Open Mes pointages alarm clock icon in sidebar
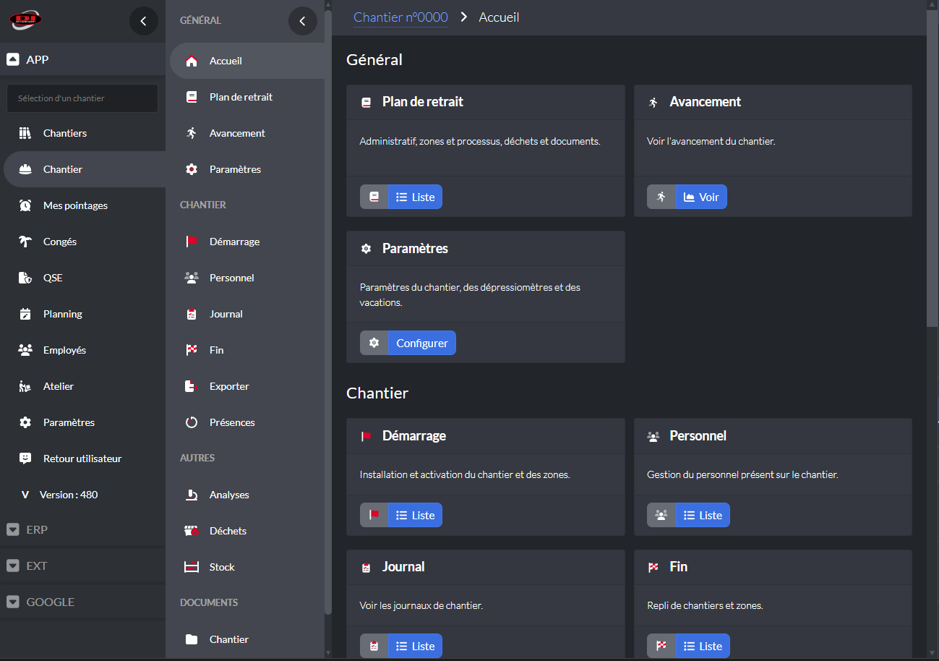Screen dimensions: 939x661 pyautogui.click(x=25, y=205)
